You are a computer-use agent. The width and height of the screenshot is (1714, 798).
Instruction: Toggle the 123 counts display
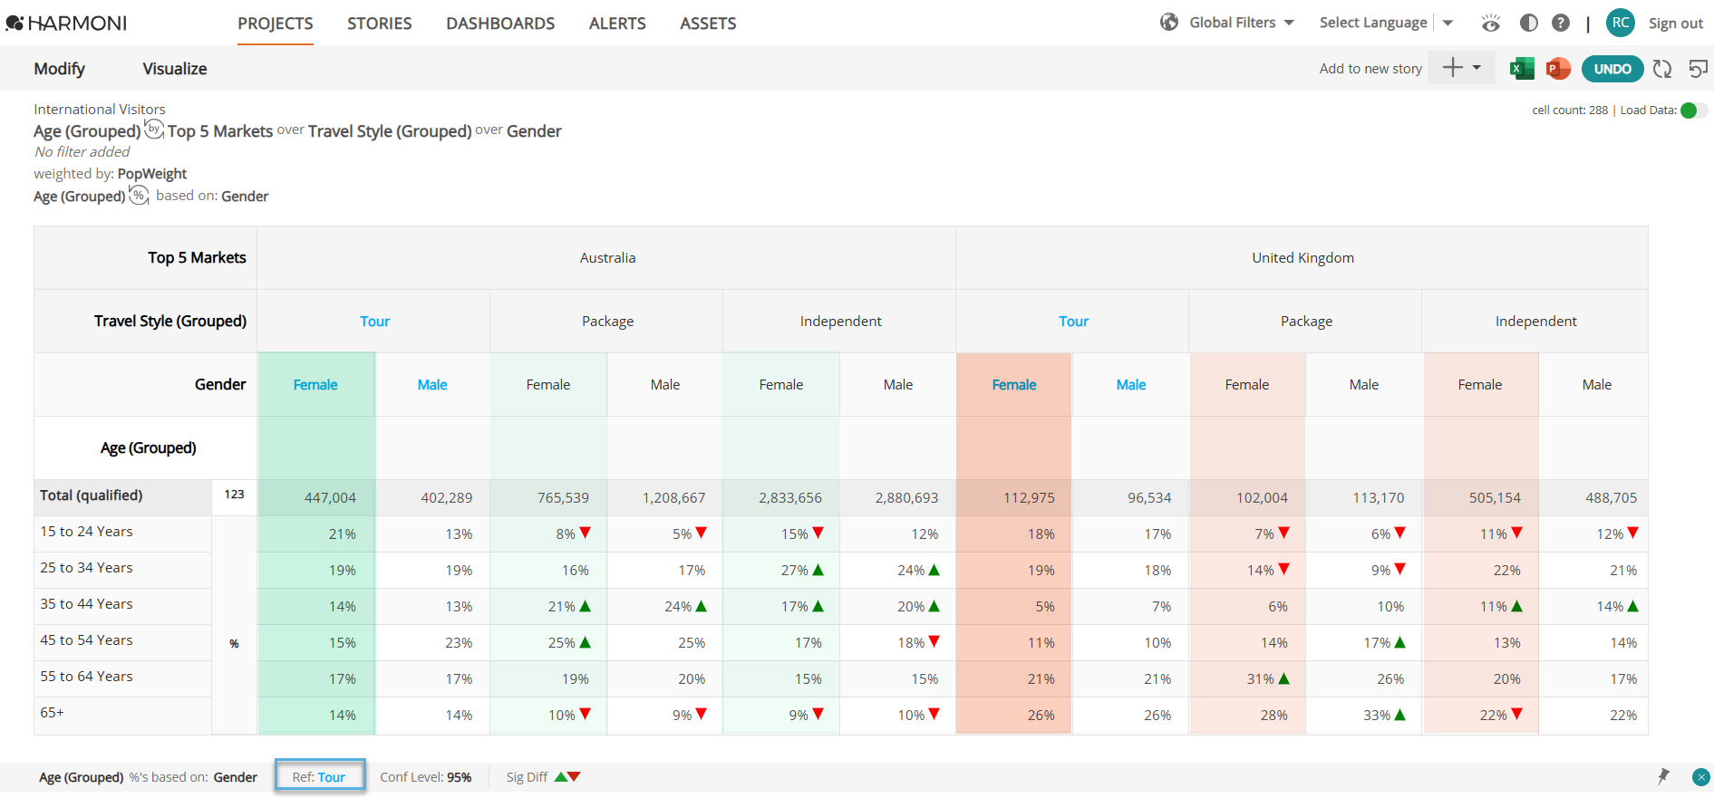(x=235, y=495)
